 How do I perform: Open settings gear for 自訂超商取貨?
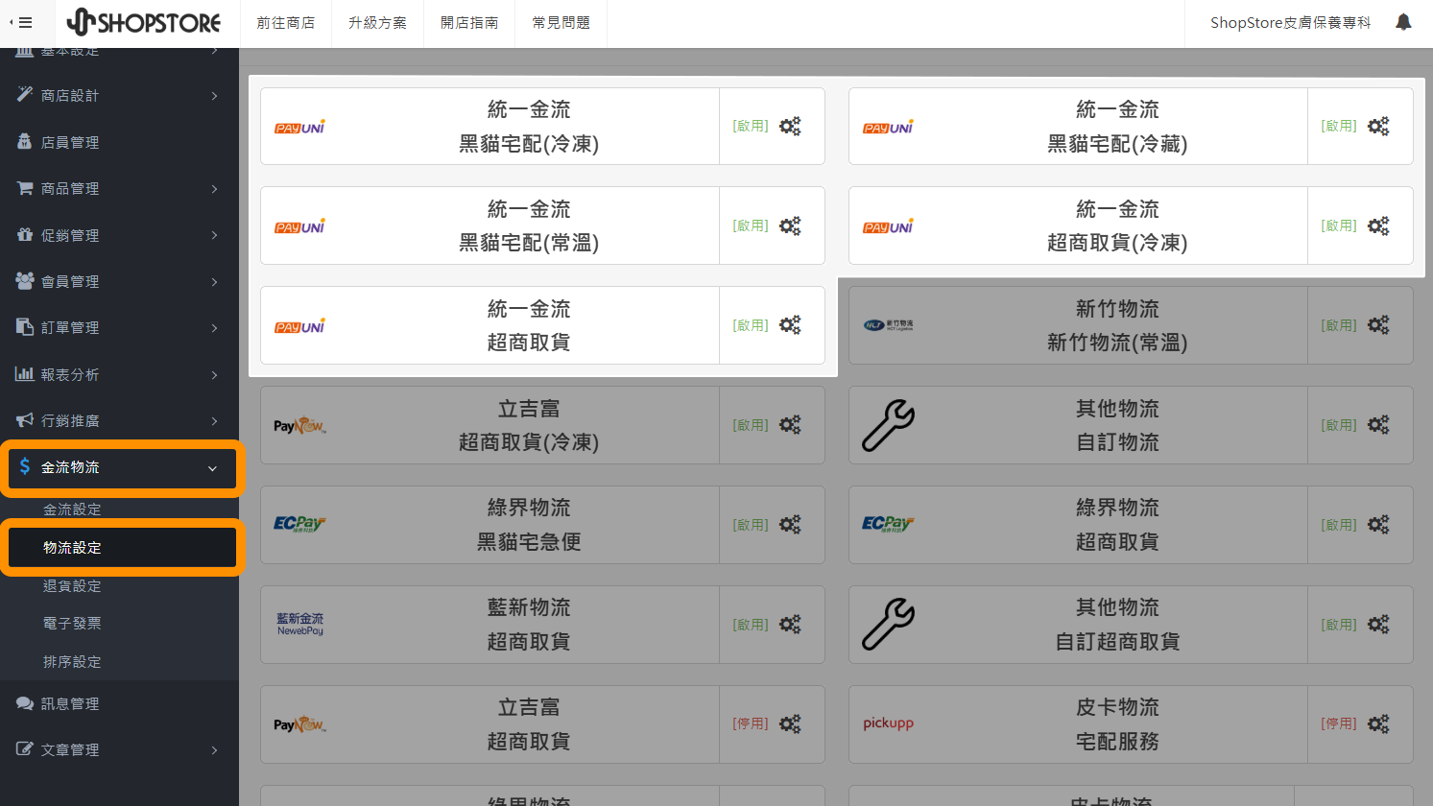point(1378,625)
